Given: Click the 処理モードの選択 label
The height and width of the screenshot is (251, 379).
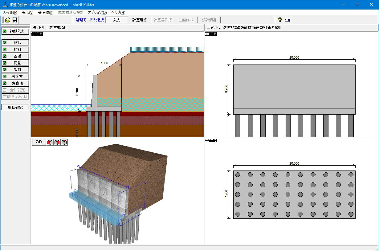Looking at the screenshot, I should [90, 20].
